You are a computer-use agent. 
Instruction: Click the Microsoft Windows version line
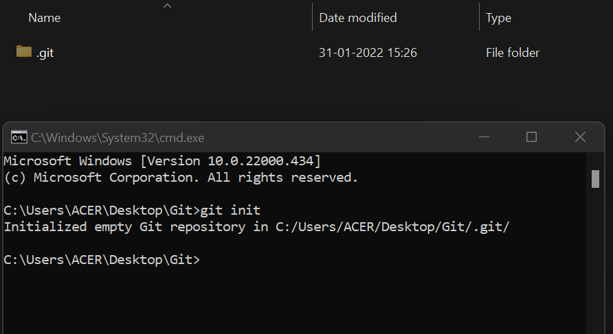pyautogui.click(x=162, y=161)
